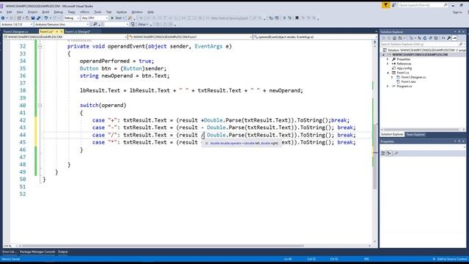Click the serial monitor magnifier icon in Arduino toolbar
Viewport: 469px width, 264px height.
95,24
